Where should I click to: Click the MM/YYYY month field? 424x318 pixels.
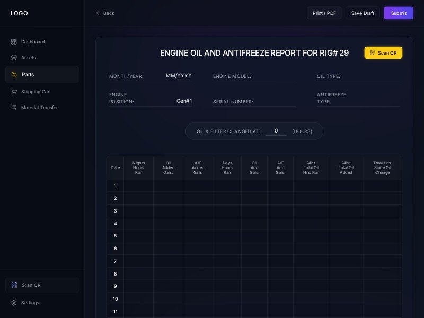pos(178,76)
